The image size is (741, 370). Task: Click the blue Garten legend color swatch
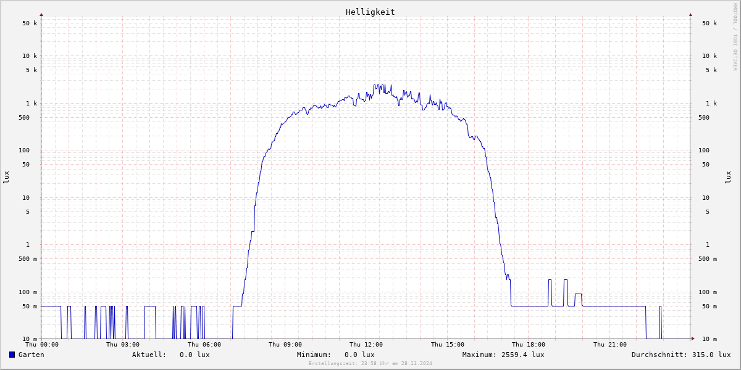[12, 355]
